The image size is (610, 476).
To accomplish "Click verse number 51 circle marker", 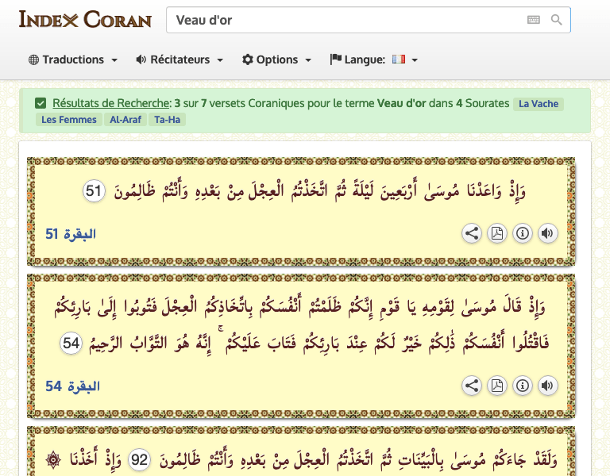I will [x=94, y=191].
